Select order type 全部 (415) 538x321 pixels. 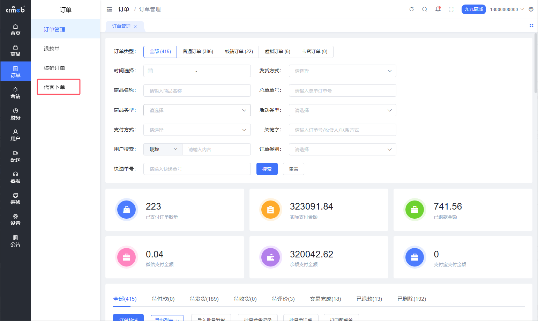pyautogui.click(x=160, y=52)
